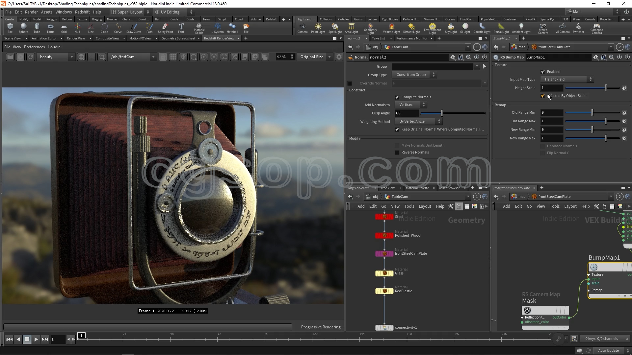The image size is (632, 355).
Task: Select the Sphere shelf tool
Action: click(x=23, y=28)
